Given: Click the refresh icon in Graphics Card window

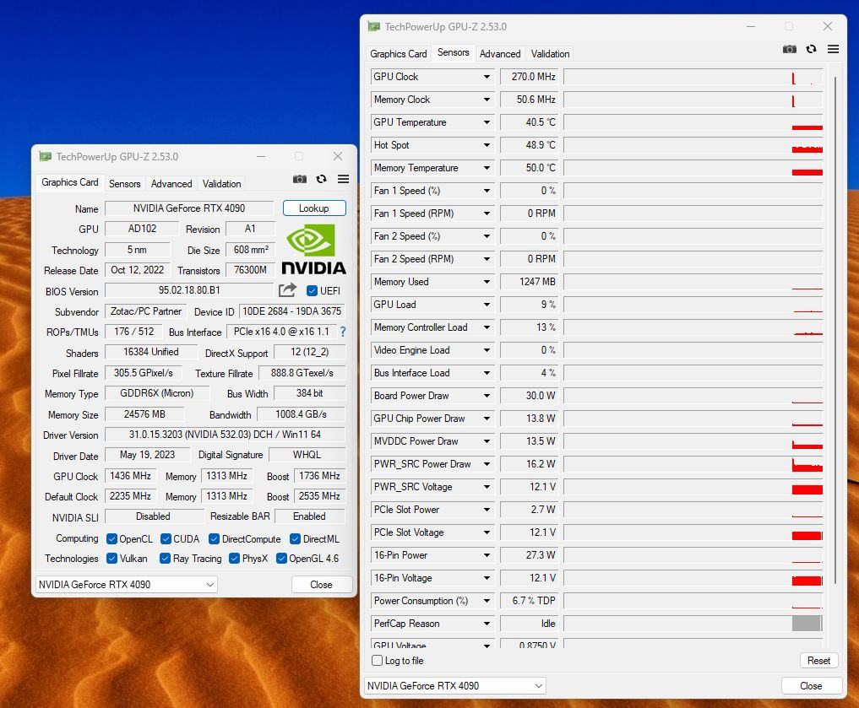Looking at the screenshot, I should (x=322, y=179).
